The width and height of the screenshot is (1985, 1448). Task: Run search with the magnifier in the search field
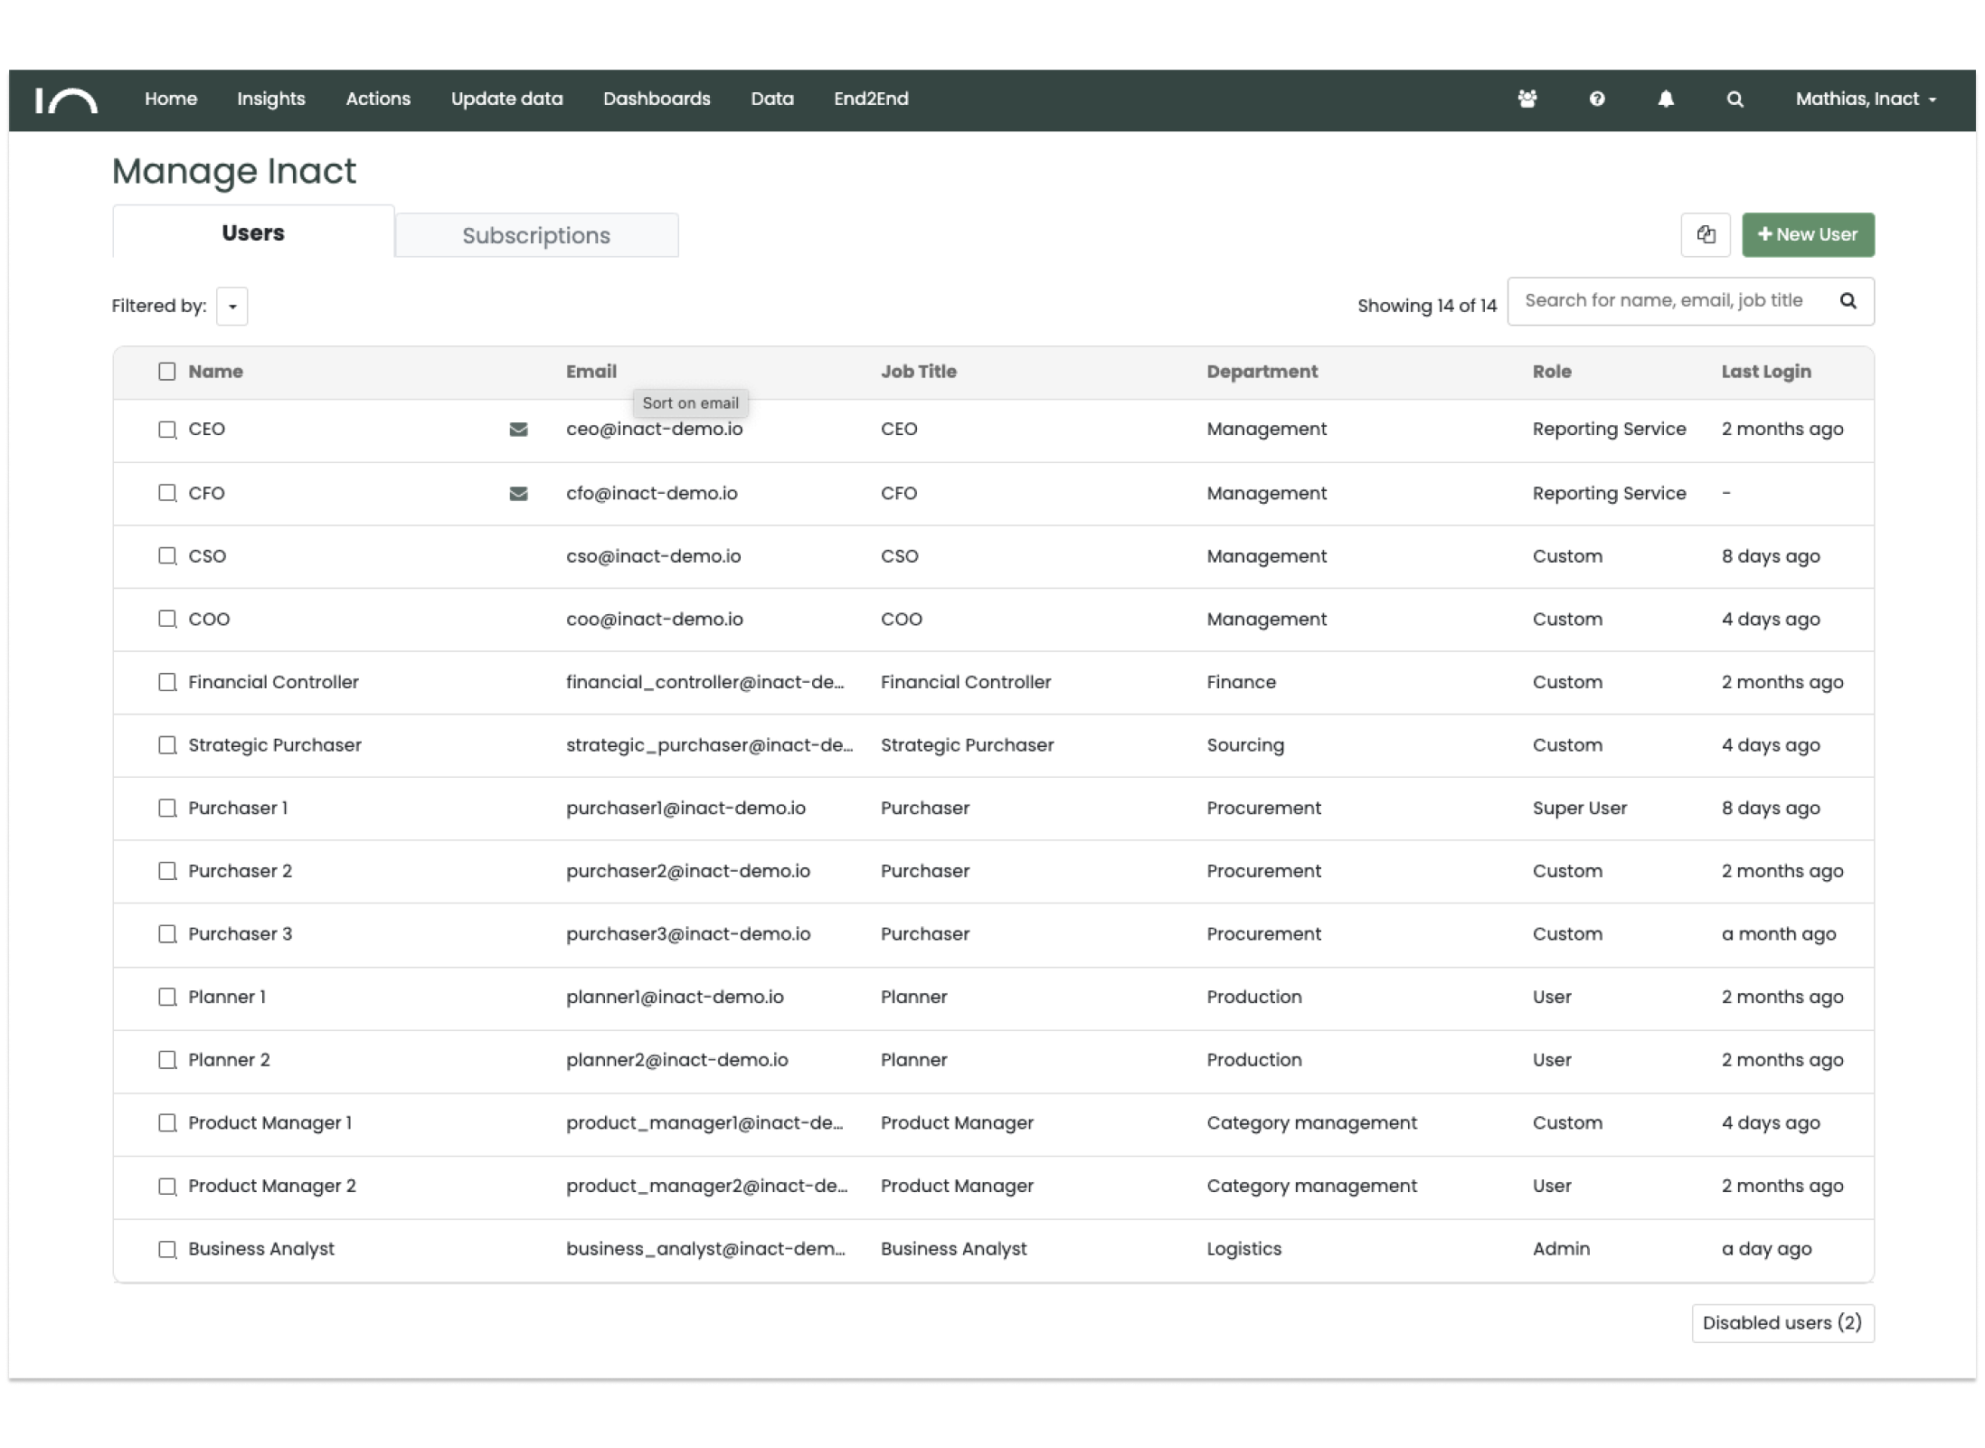click(x=1849, y=301)
